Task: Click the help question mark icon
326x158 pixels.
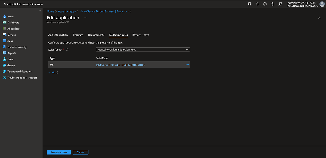Action: click(272, 4)
